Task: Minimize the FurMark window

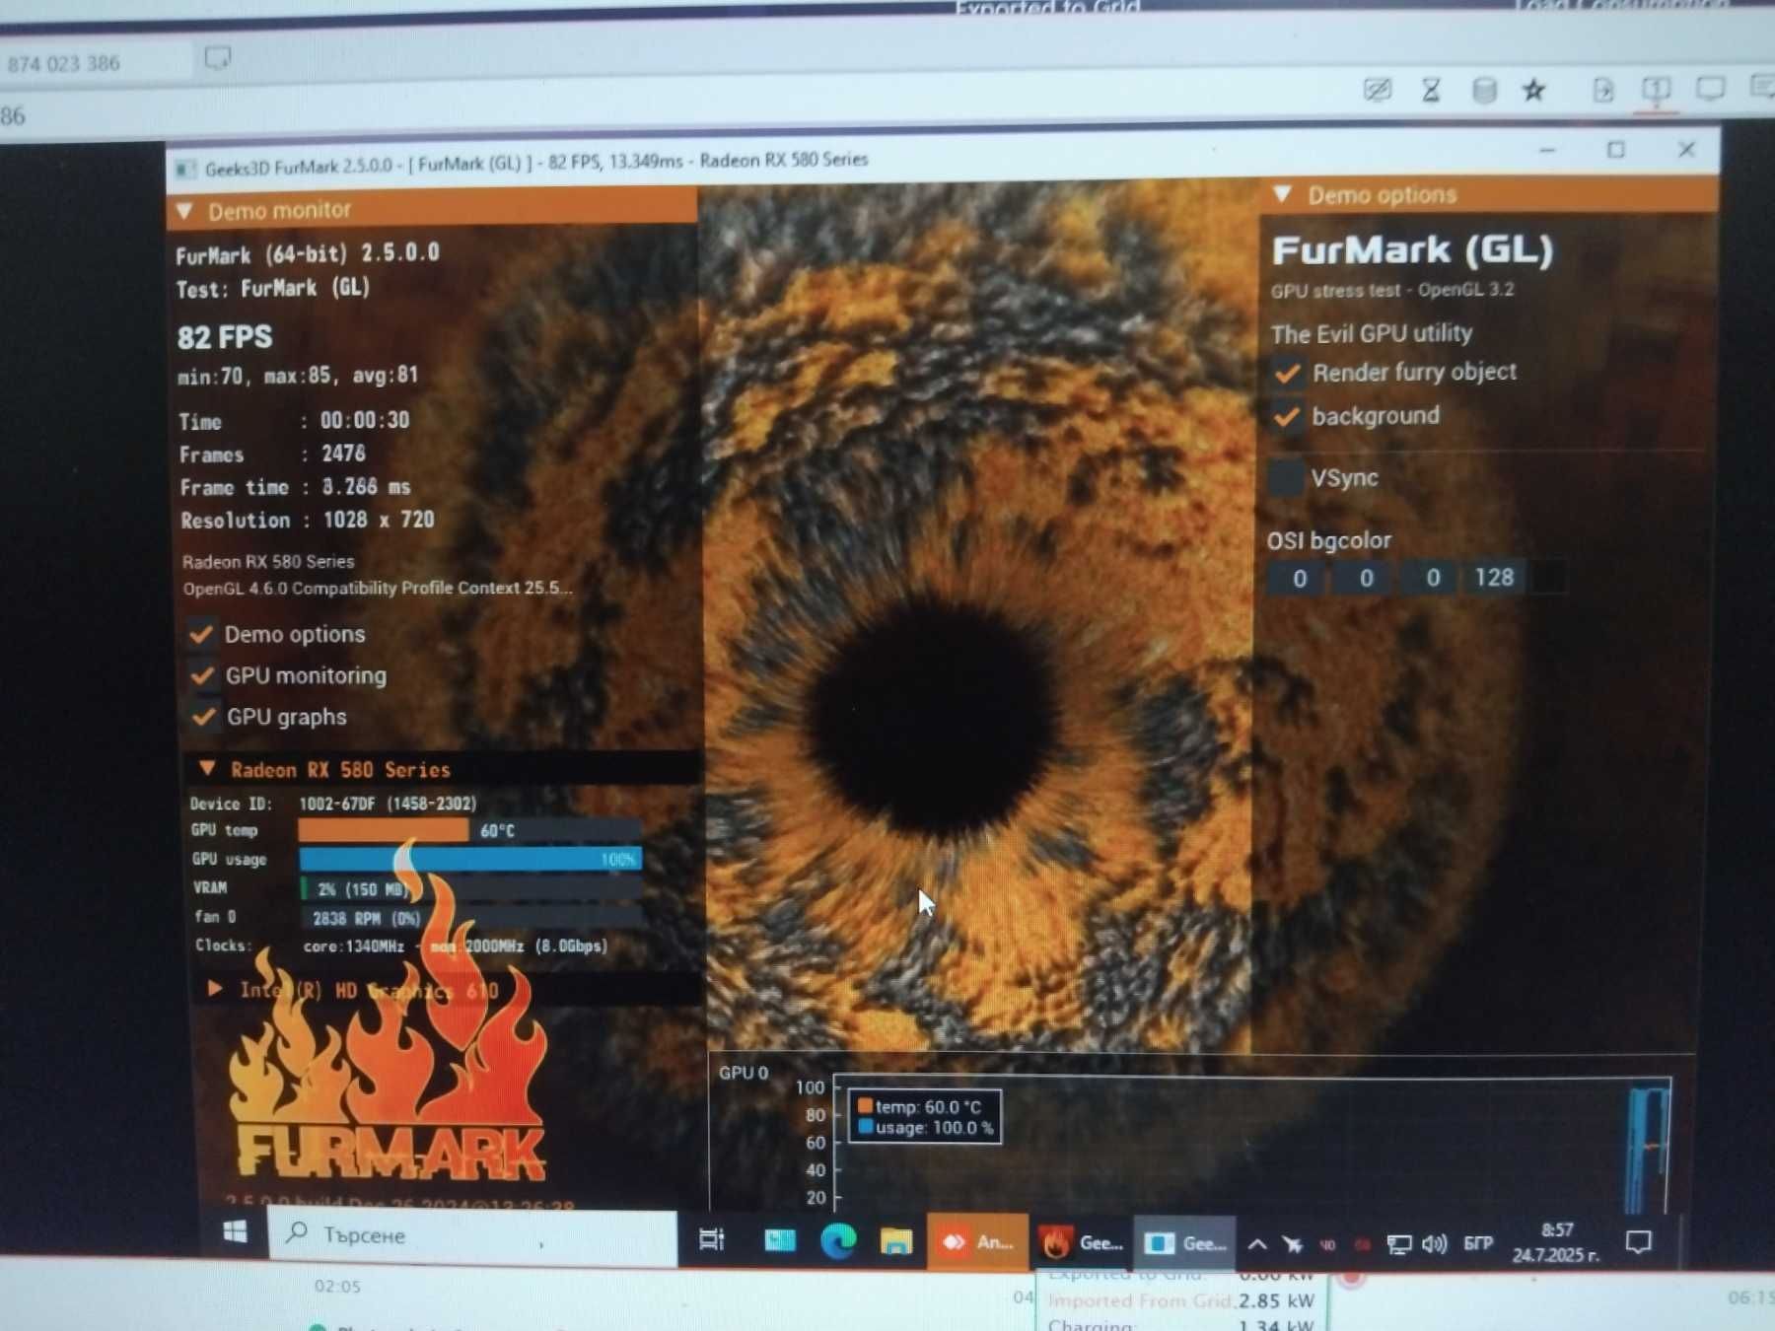Action: coord(1546,151)
